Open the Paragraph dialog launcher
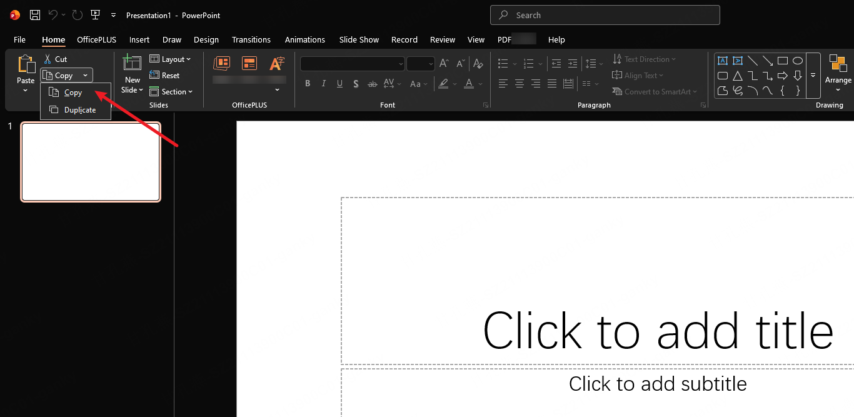 704,106
